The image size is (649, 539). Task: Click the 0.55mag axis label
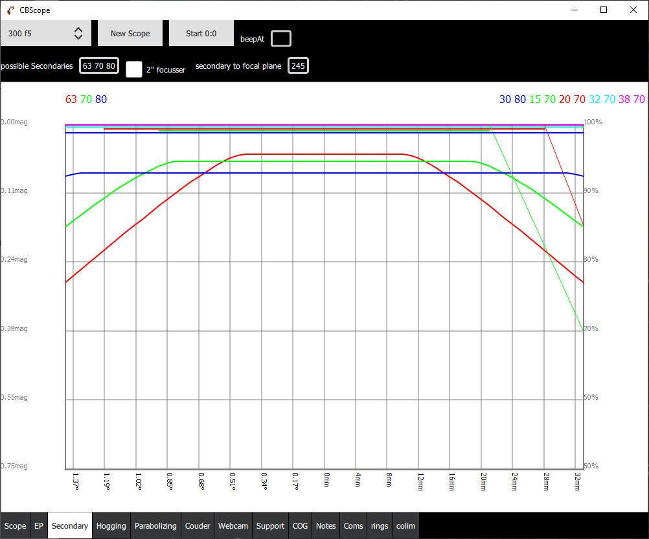point(14,397)
